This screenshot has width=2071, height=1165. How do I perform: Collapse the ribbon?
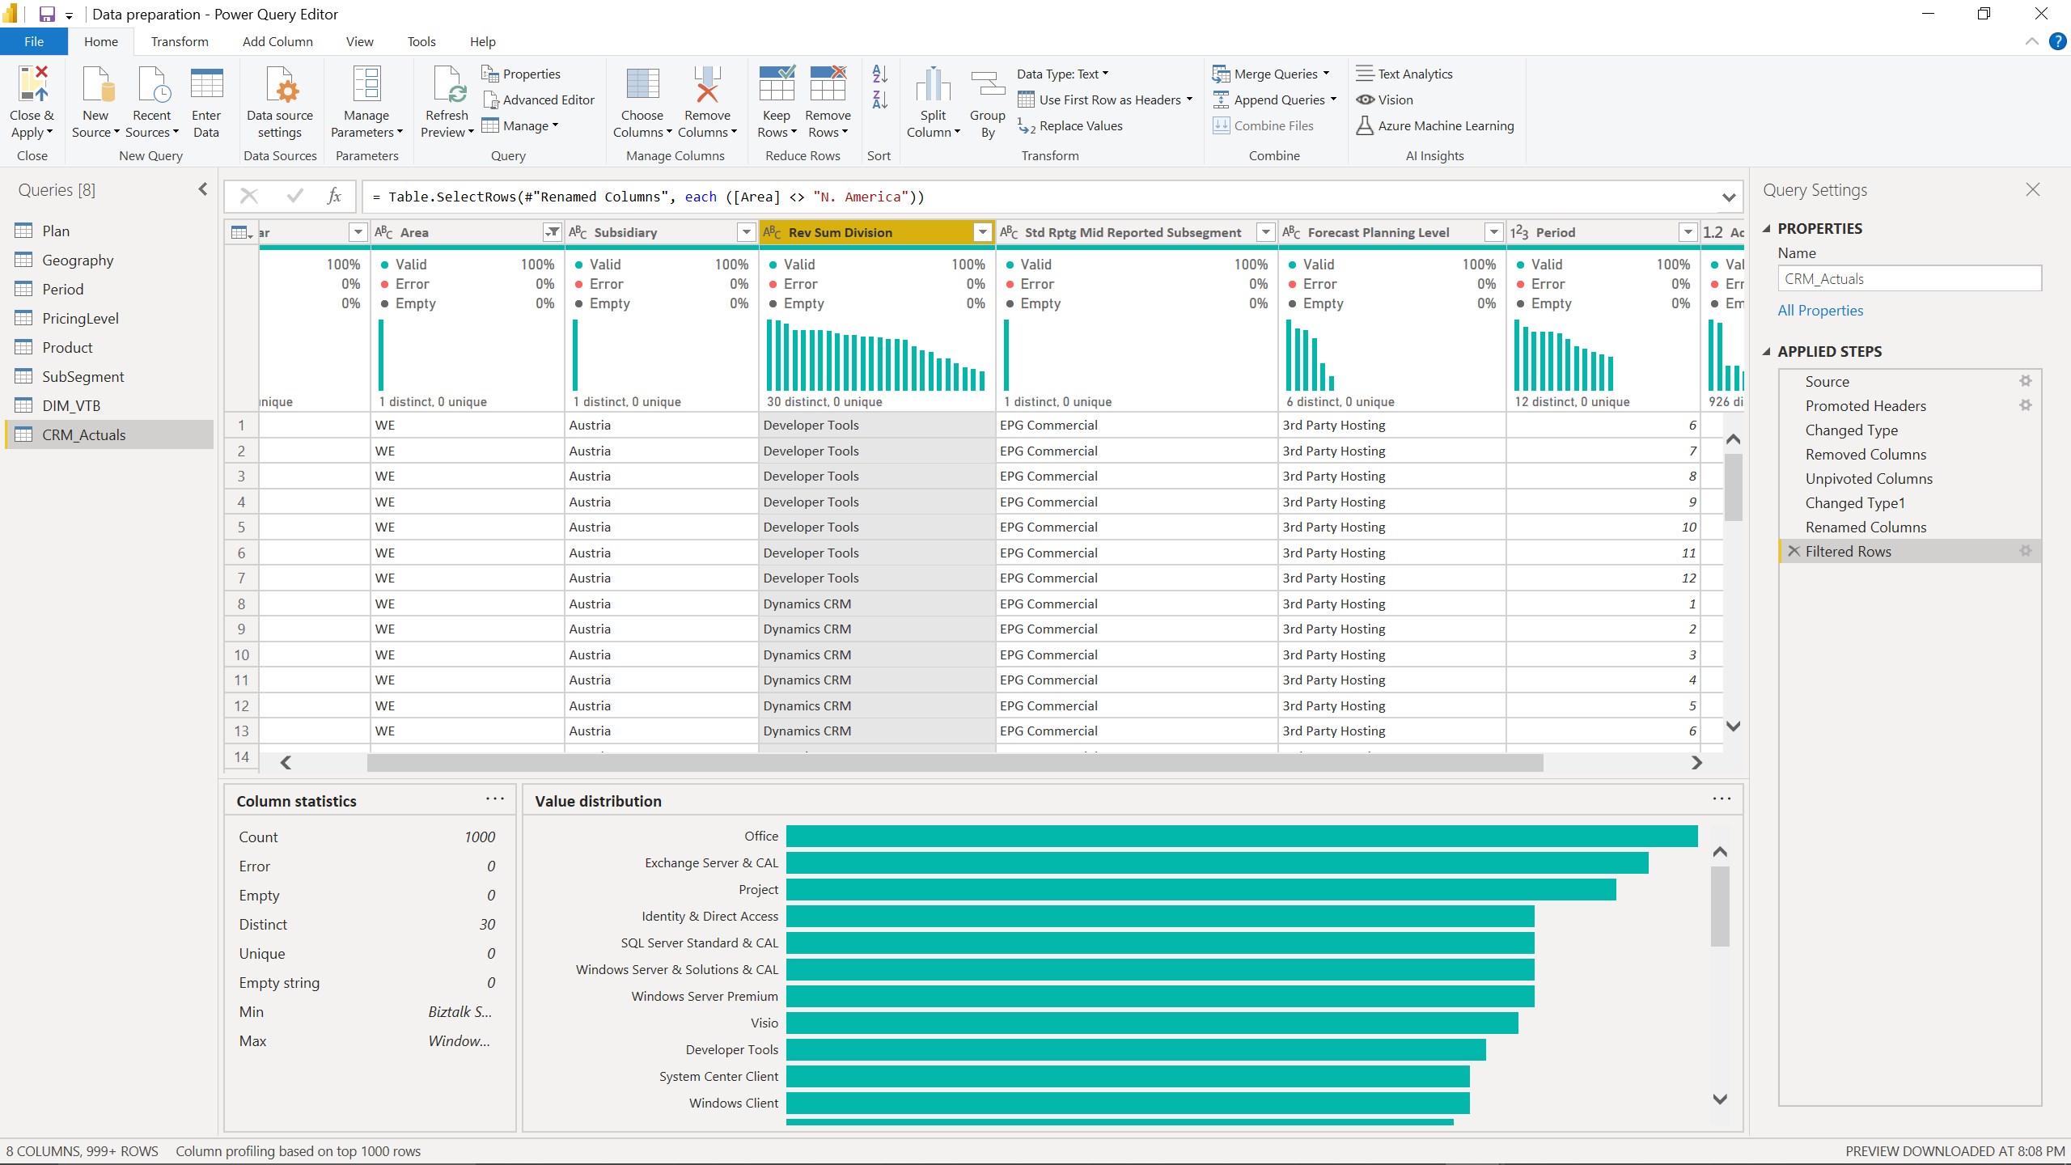pyautogui.click(x=2031, y=41)
